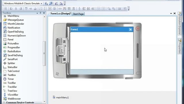Click Increase Vertical Spacing icon
The height and width of the screenshot is (104, 184).
coord(84,9)
